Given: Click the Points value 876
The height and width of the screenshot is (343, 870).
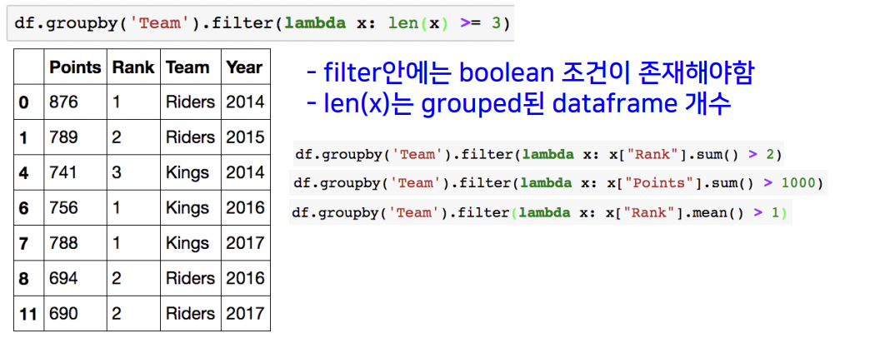Looking at the screenshot, I should [64, 102].
